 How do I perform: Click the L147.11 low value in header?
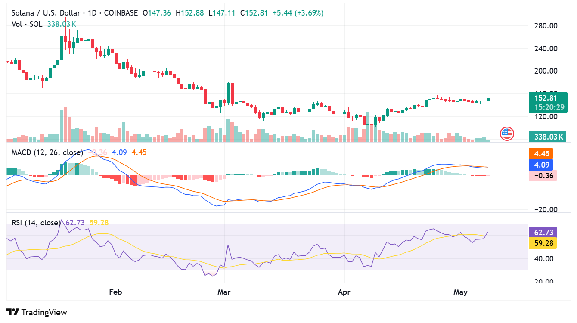222,13
